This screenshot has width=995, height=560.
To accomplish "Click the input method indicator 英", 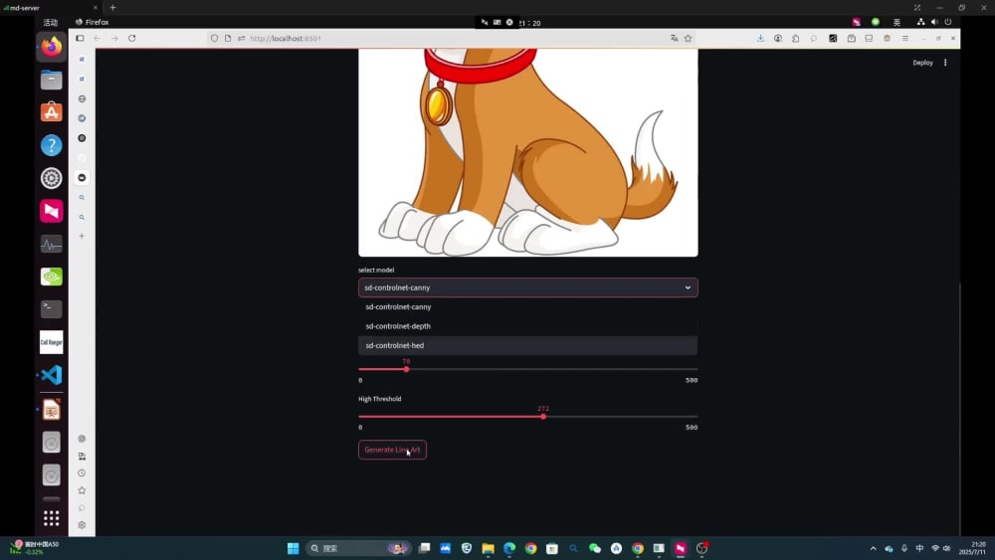I will (896, 22).
